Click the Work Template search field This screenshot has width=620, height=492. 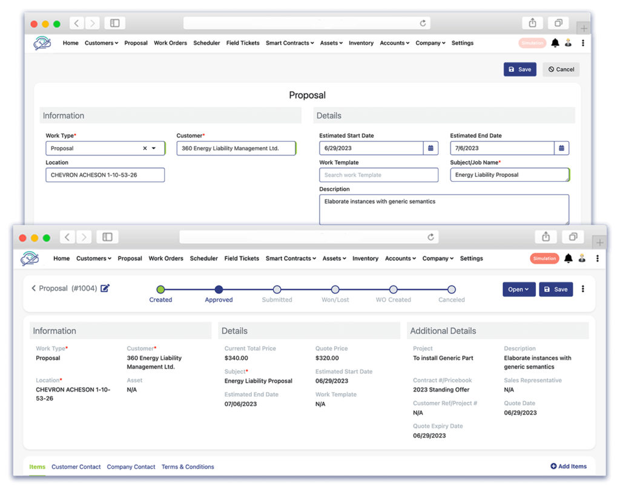pos(378,175)
